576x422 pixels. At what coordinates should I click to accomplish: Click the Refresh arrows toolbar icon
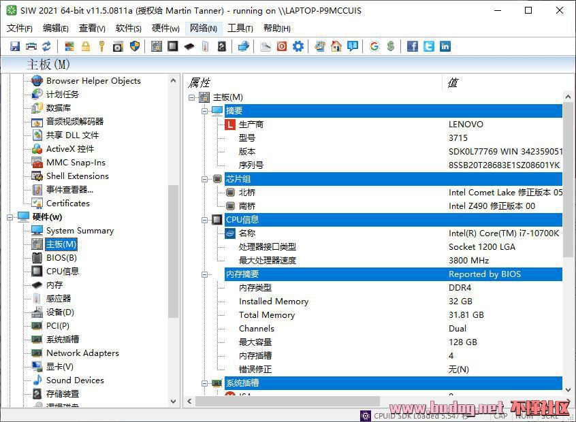[x=46, y=46]
